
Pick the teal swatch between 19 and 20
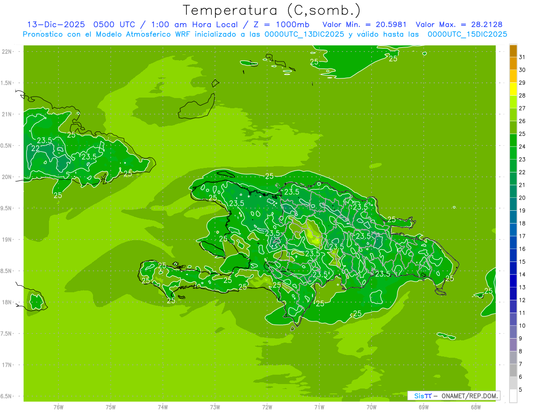(513, 204)
